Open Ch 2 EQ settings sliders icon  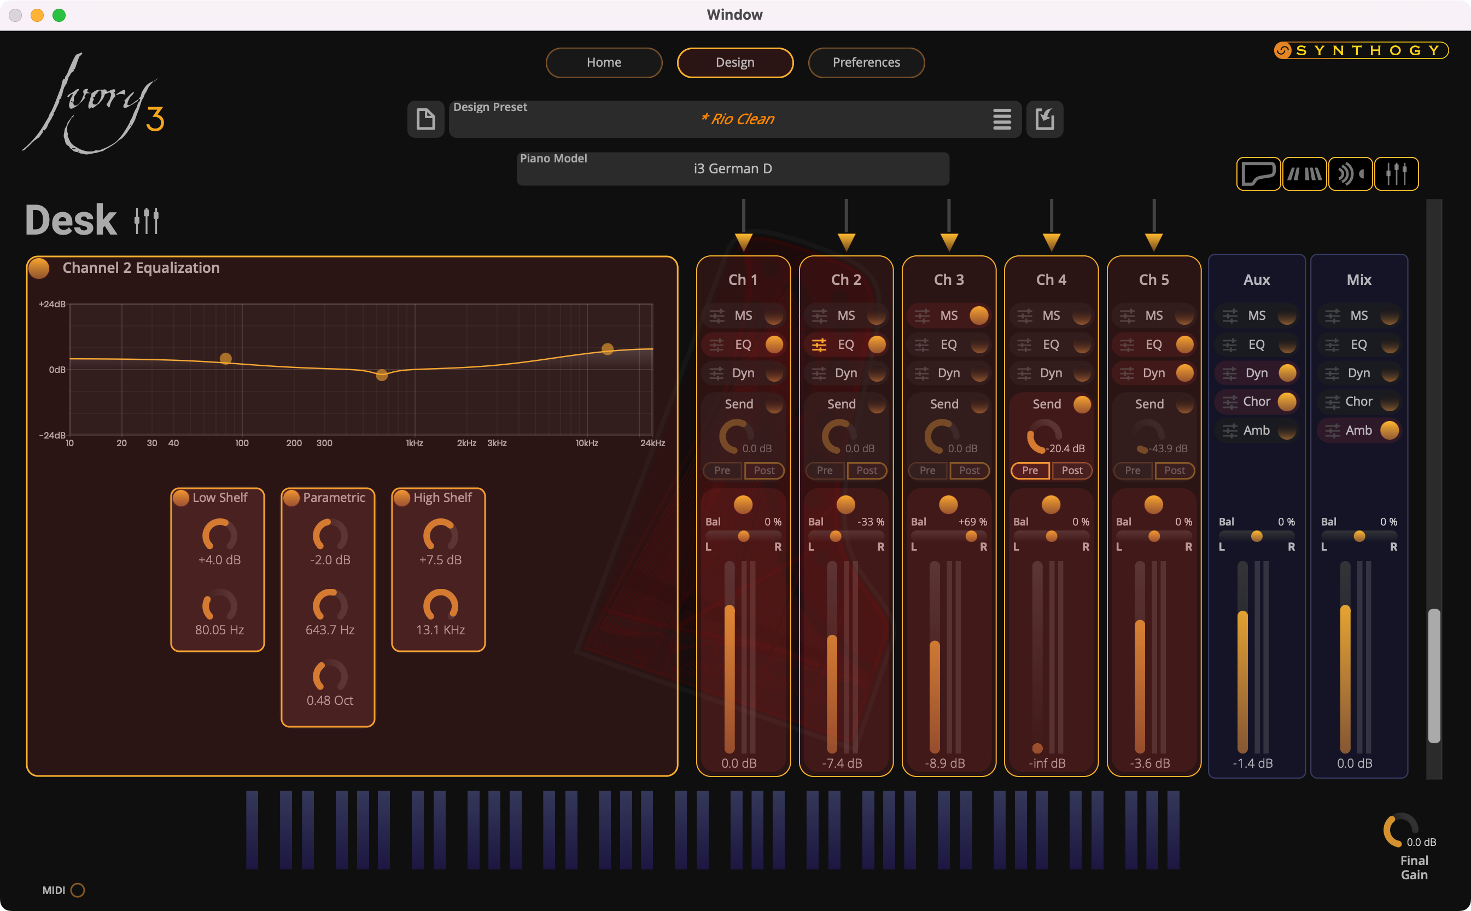tap(819, 344)
